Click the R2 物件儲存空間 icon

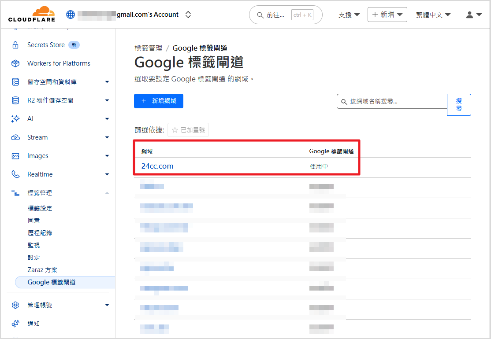click(15, 100)
